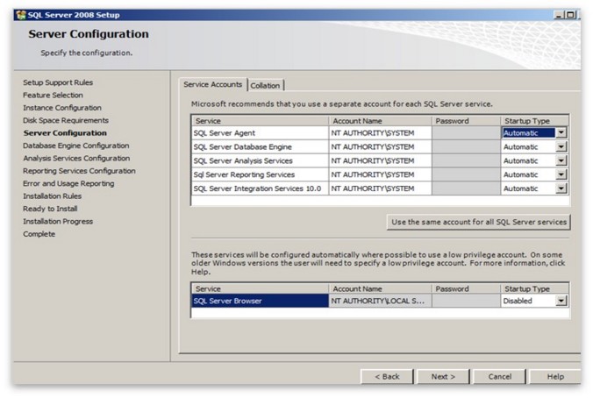The image size is (593, 398).
Task: Maximize the SQL Server 2008 Setup window
Action: pos(570,15)
